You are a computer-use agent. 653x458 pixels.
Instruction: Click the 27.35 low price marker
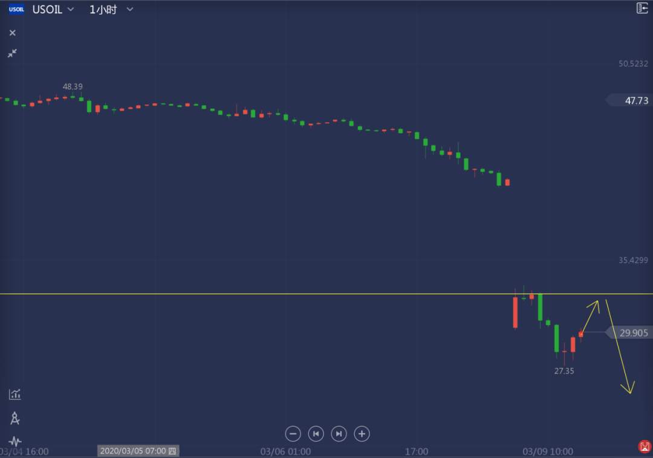[564, 371]
